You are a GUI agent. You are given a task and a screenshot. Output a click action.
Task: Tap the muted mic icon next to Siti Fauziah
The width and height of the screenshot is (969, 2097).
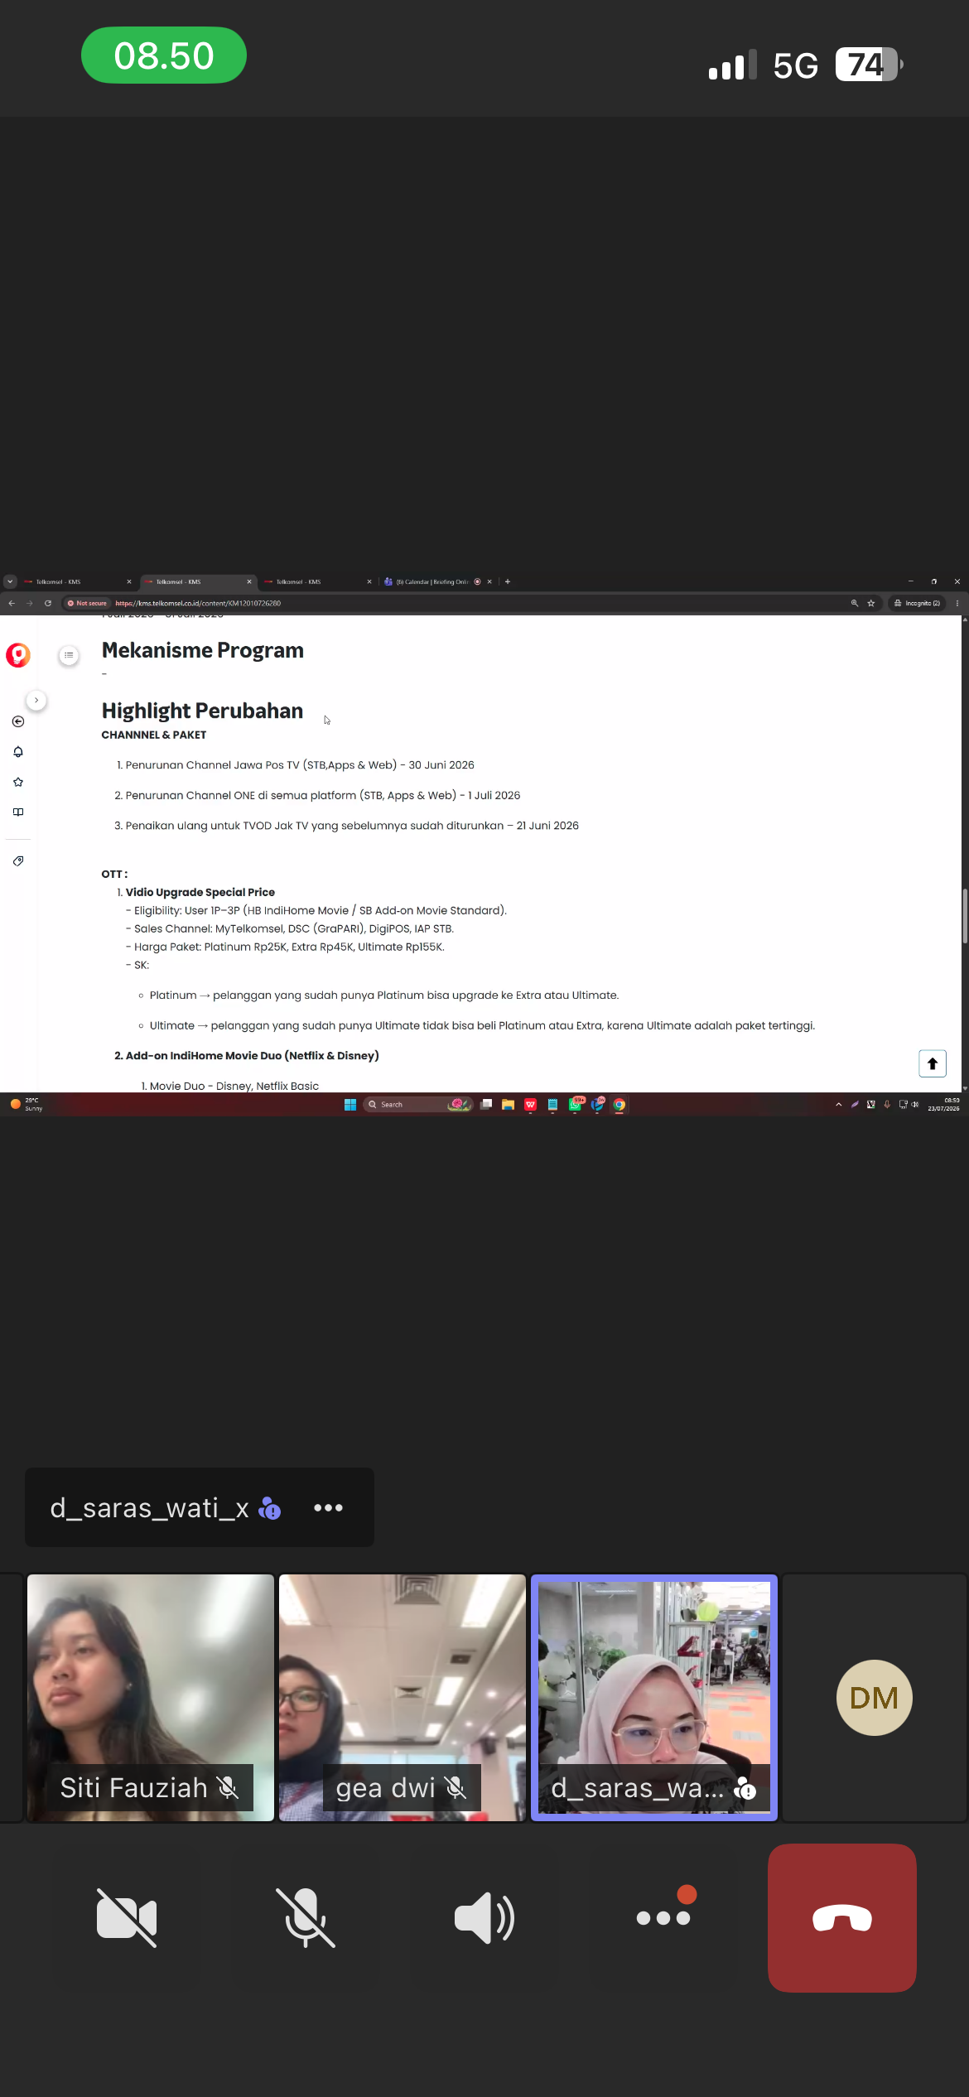tap(228, 1788)
